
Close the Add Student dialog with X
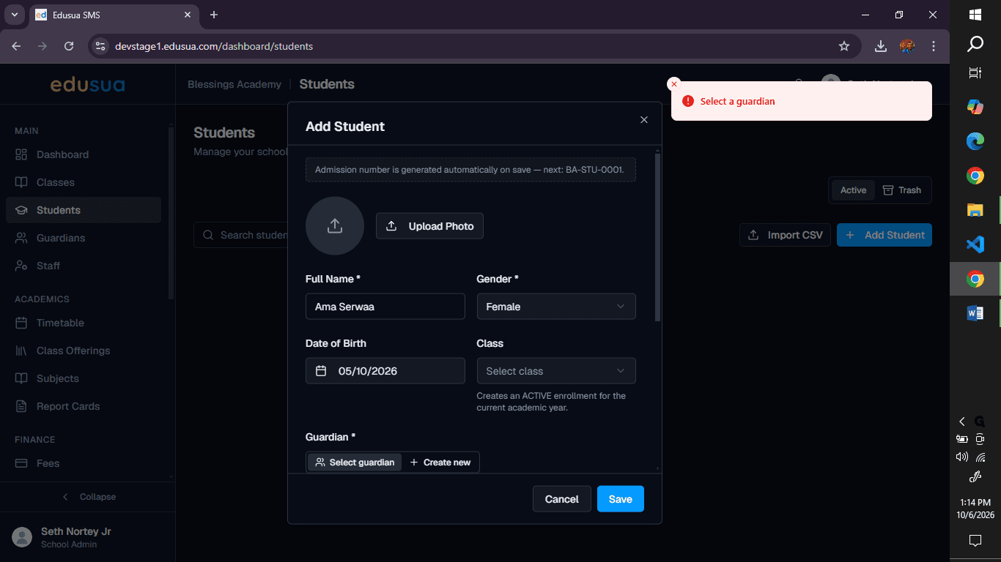(644, 120)
